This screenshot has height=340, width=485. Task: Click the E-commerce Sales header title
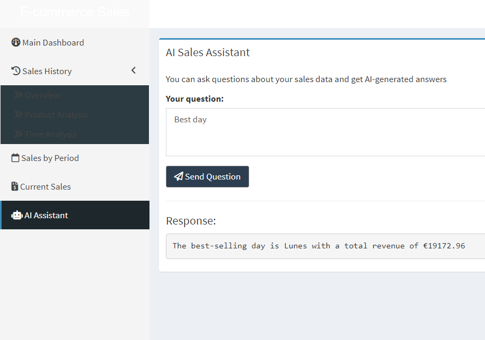coord(75,12)
